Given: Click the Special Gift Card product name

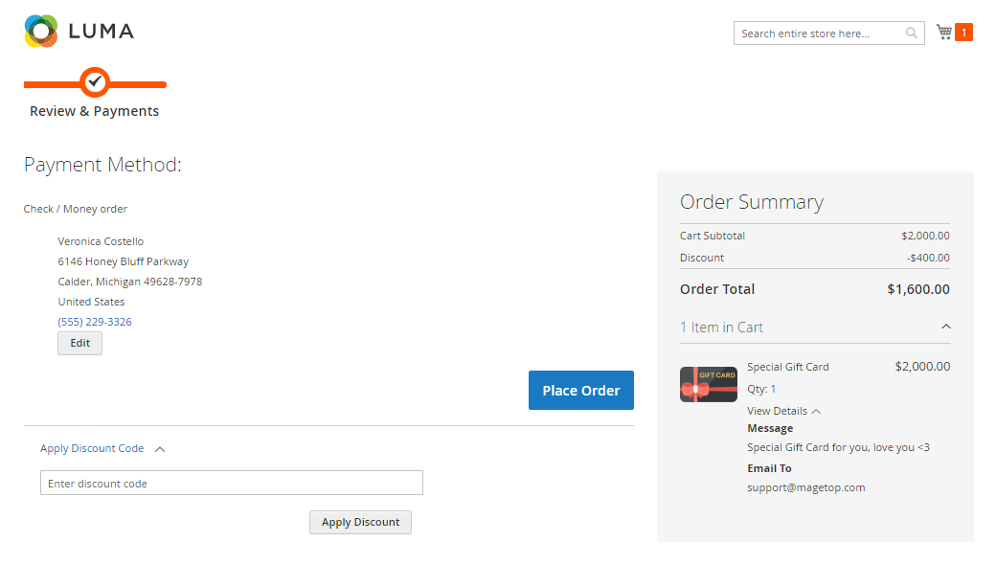Looking at the screenshot, I should click(x=788, y=367).
